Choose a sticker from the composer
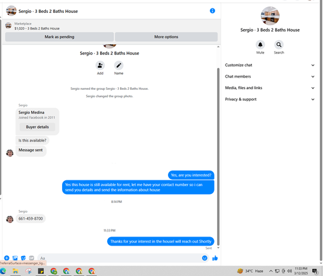The width and height of the screenshot is (323, 276). pos(23,258)
